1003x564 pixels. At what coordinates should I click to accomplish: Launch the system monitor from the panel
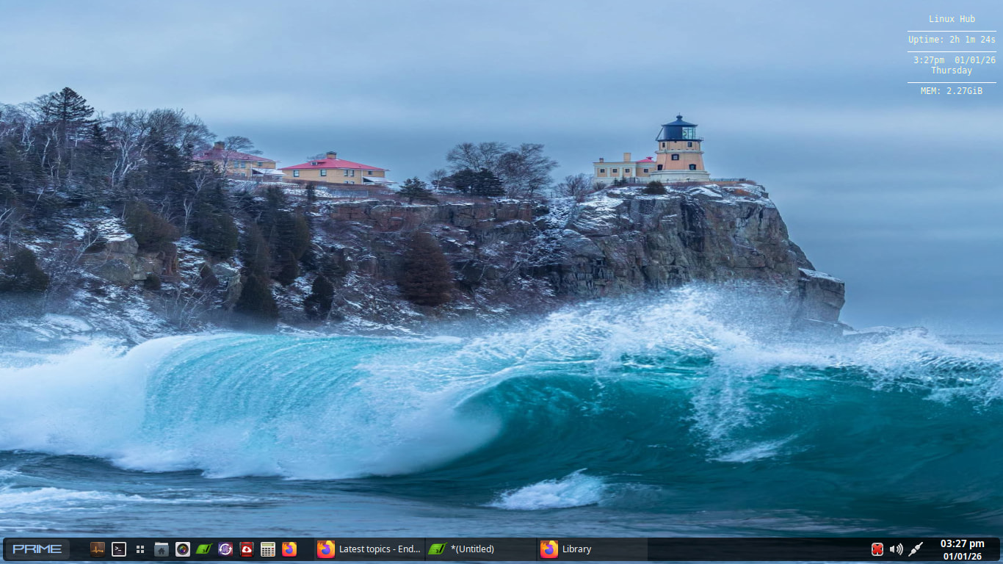point(98,549)
